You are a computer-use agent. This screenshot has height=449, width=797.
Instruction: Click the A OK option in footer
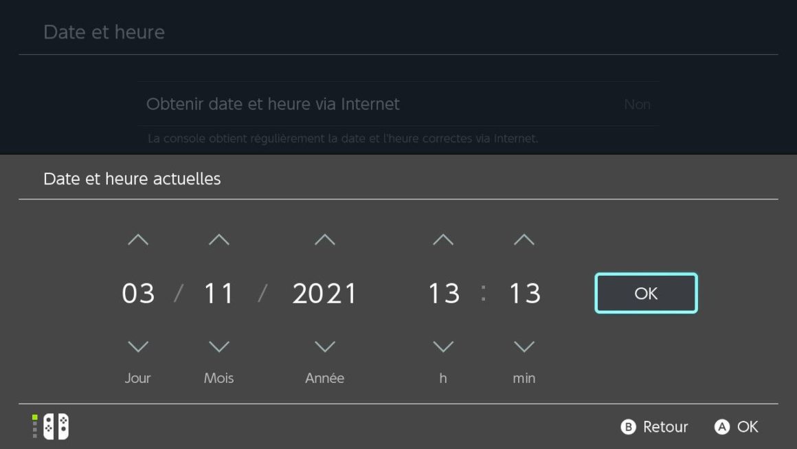point(736,426)
